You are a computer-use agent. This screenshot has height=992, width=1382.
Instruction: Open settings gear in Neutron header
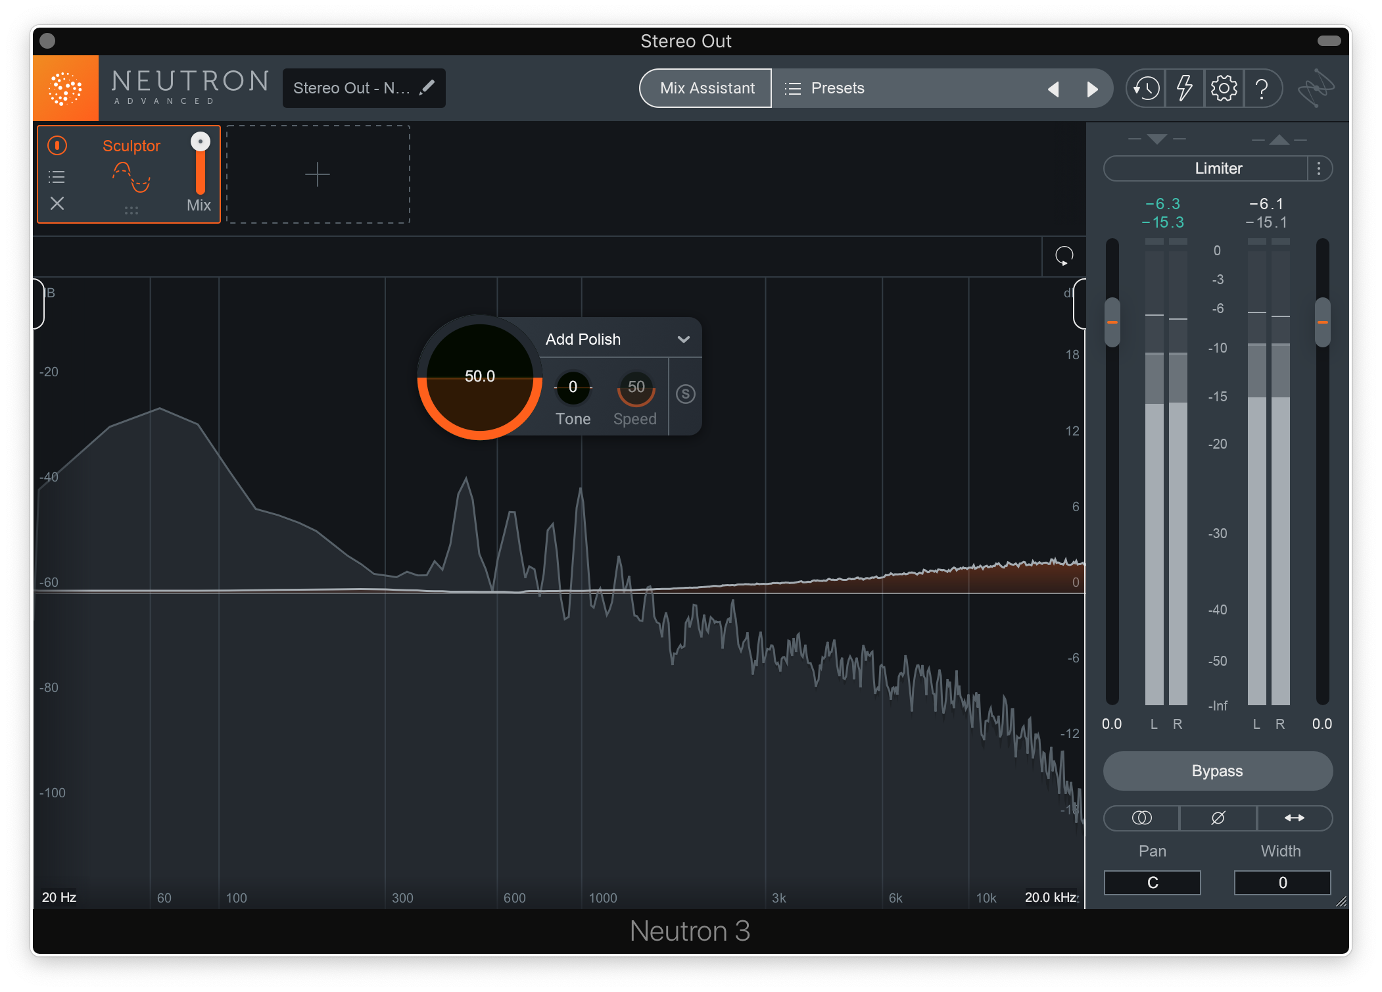1224,88
